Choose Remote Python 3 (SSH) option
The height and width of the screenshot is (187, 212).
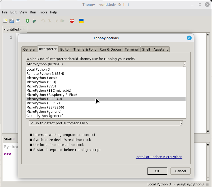[x=106, y=73]
